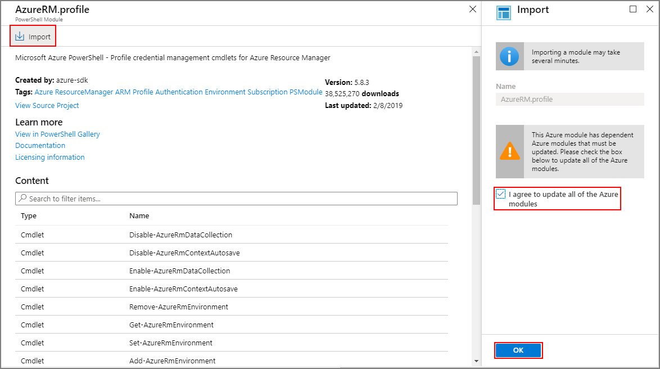660x369 pixels.
Task: Click the Authentication tag link
Action: pyautogui.click(x=179, y=92)
